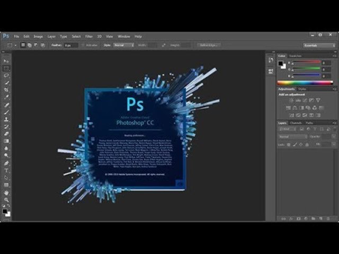
Task: Select the Zoom tool
Action: pos(6,200)
